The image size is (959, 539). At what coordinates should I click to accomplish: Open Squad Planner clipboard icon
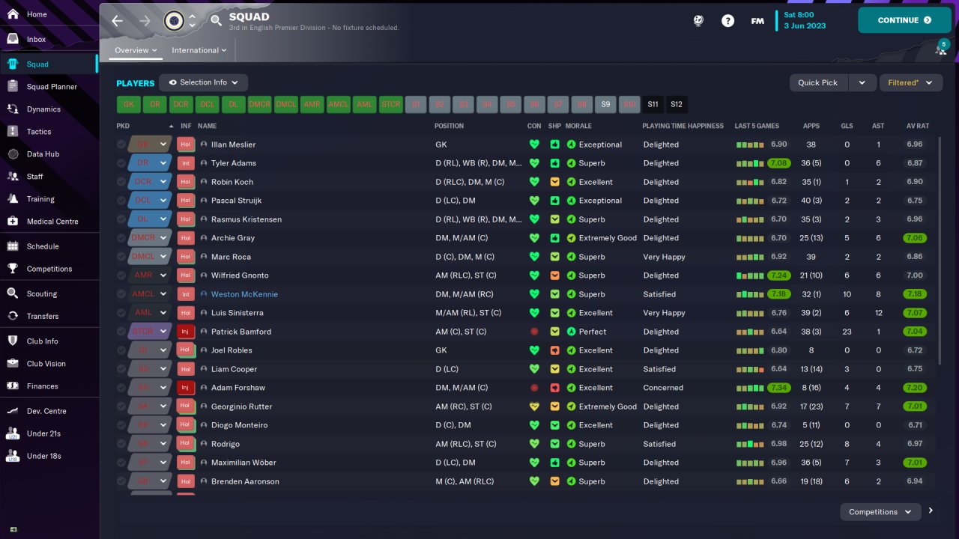13,87
